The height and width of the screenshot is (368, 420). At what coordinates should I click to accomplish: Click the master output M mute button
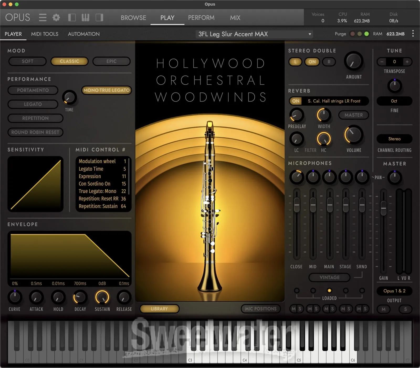point(384,309)
